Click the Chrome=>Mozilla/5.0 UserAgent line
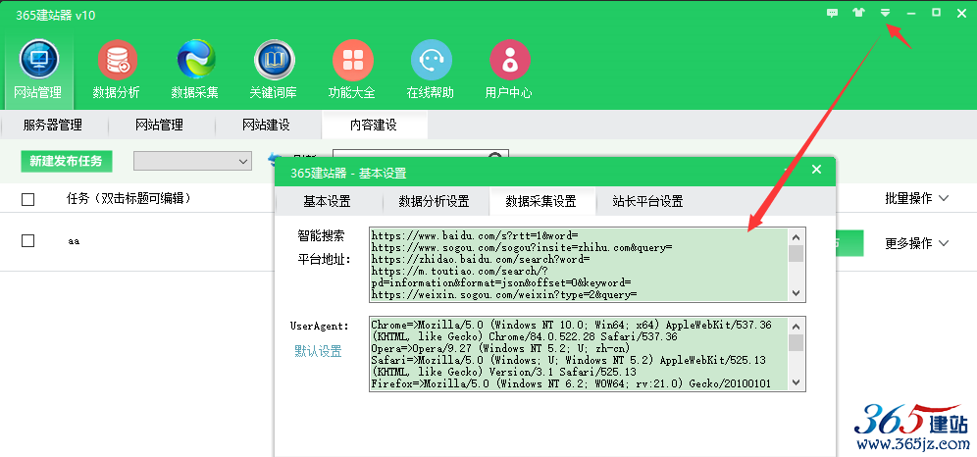Viewport: 977px width, 457px height. tap(571, 325)
